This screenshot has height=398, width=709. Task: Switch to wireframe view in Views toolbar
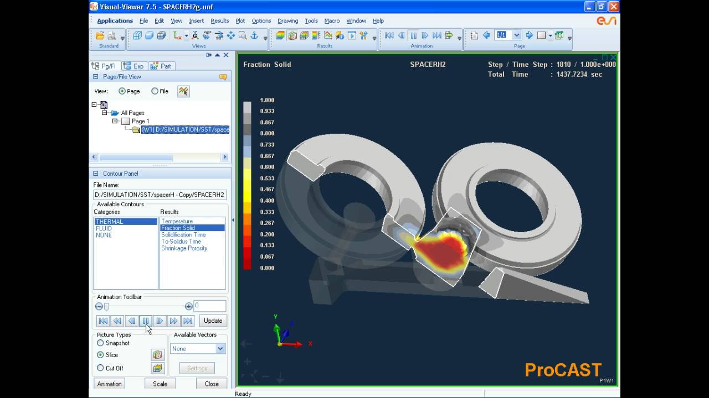pyautogui.click(x=137, y=35)
